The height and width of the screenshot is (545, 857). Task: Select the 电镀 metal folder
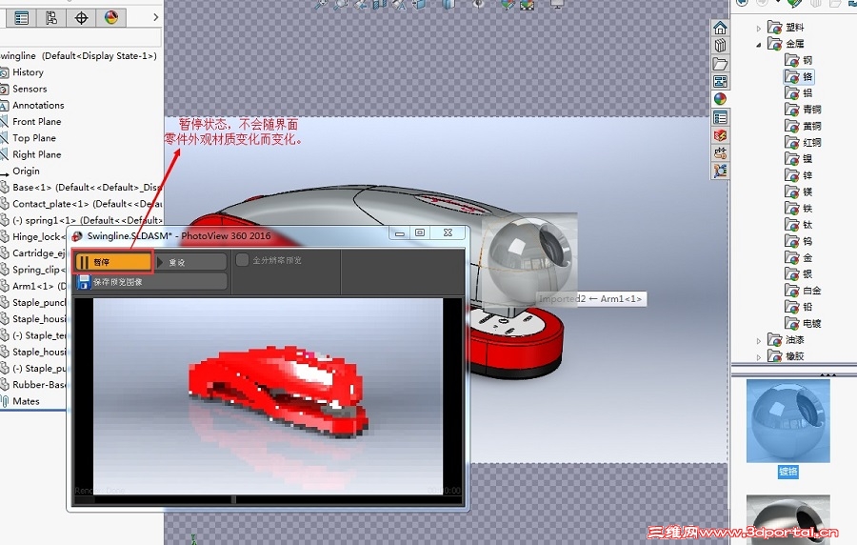click(x=803, y=323)
